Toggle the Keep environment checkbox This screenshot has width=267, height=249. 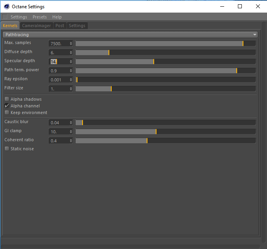click(7, 113)
